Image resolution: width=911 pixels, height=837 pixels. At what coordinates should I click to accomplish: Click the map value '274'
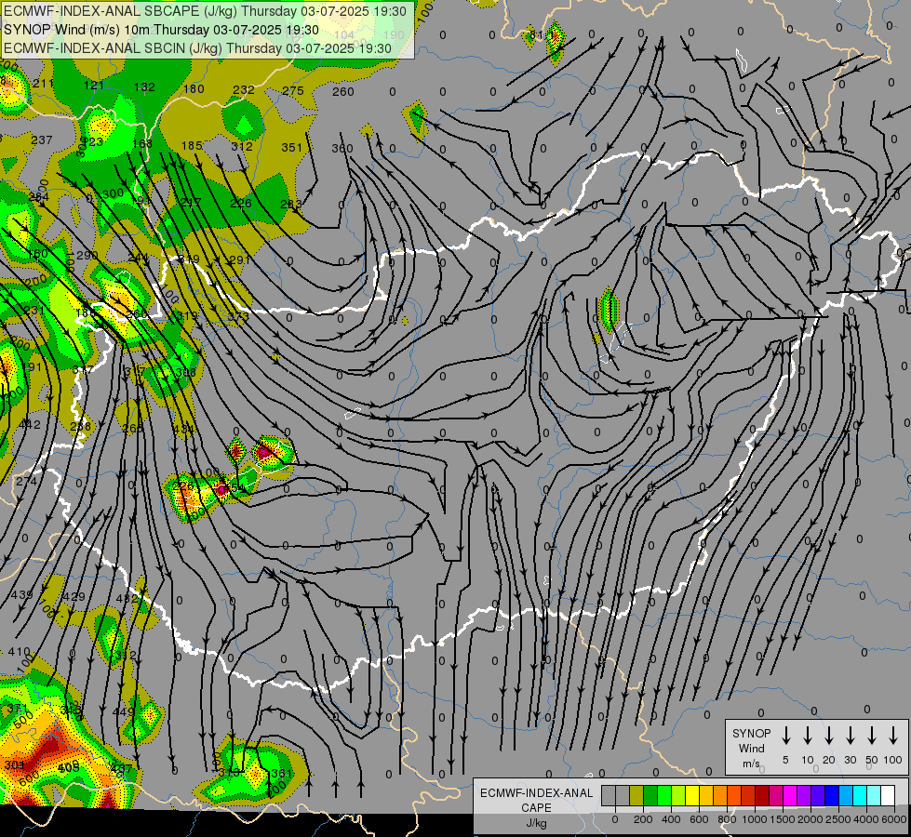pos(26,482)
